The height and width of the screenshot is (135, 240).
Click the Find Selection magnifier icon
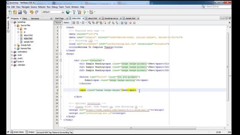pyautogui.click(x=89, y=23)
